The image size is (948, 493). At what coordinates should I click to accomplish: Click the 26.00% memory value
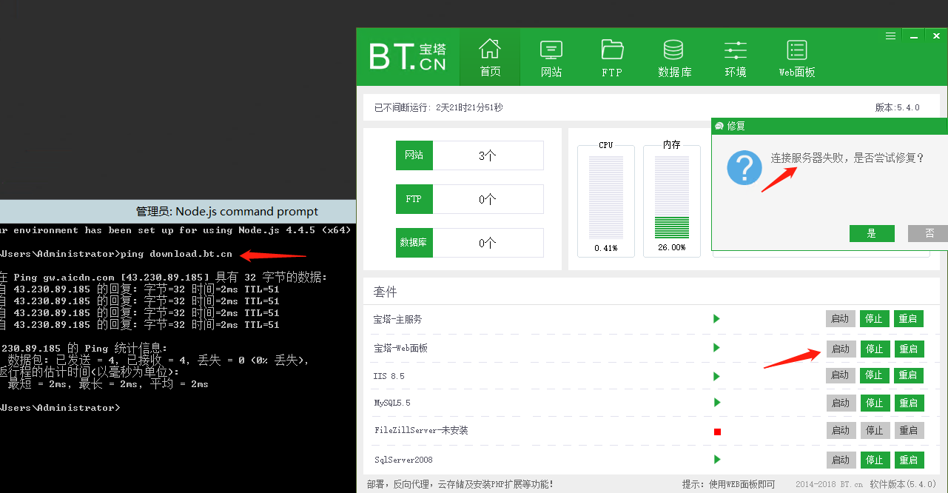click(671, 248)
